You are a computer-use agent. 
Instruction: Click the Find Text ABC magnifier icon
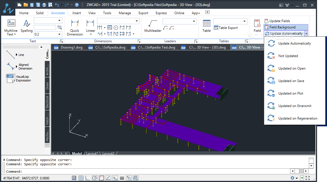click(60, 27)
